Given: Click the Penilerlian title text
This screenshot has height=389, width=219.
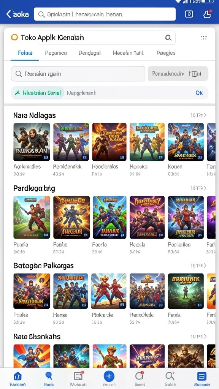Looking at the screenshot, I should coord(179,245).
